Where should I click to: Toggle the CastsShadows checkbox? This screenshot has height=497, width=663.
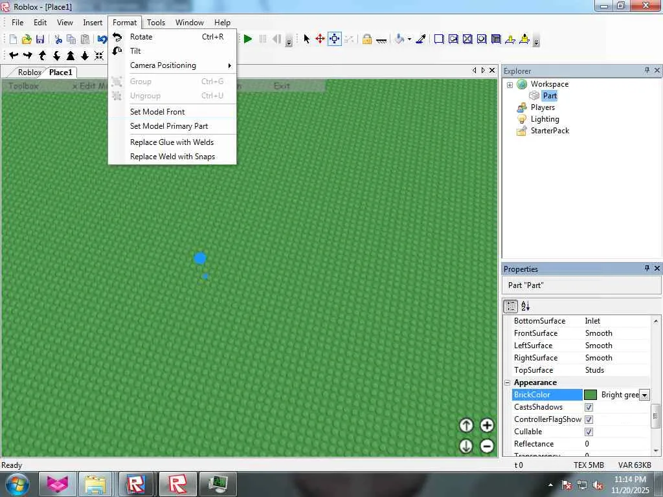(x=589, y=408)
